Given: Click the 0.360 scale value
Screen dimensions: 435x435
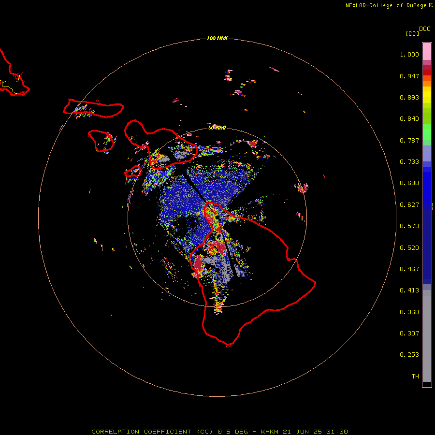Looking at the screenshot, I should (x=409, y=312).
